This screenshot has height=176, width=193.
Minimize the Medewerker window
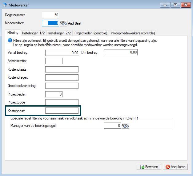click(x=165, y=5)
